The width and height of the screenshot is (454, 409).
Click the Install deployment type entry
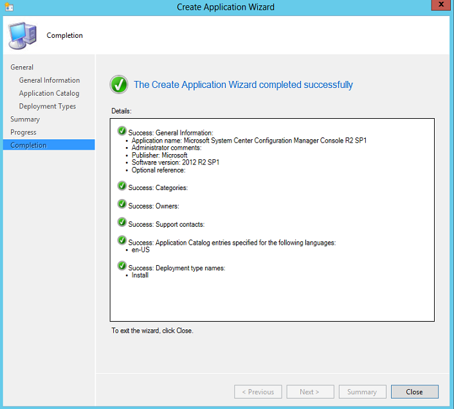[x=140, y=275]
